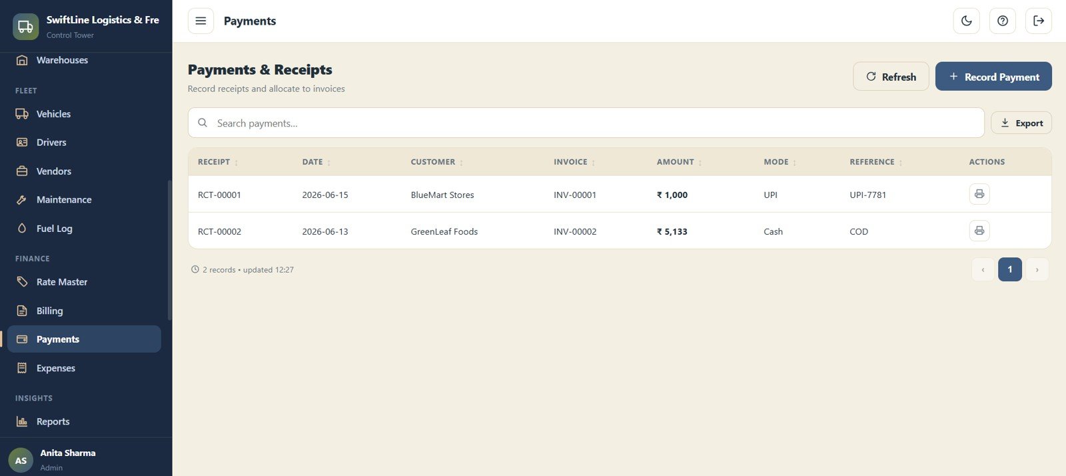Click the COD reference cell
The height and width of the screenshot is (476, 1066).
click(x=859, y=231)
